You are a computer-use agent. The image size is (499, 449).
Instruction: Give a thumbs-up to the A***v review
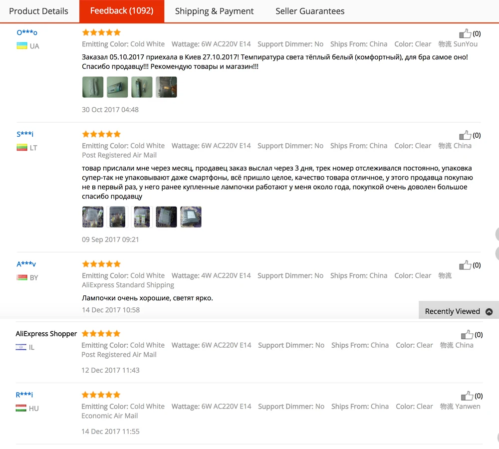(465, 265)
